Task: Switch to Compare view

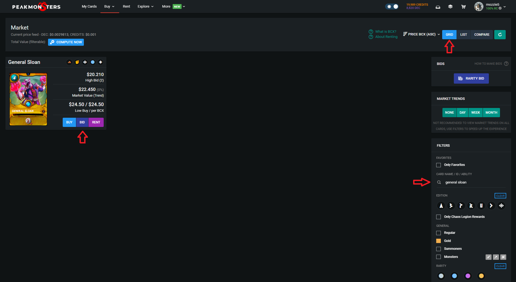Action: pyautogui.click(x=482, y=35)
